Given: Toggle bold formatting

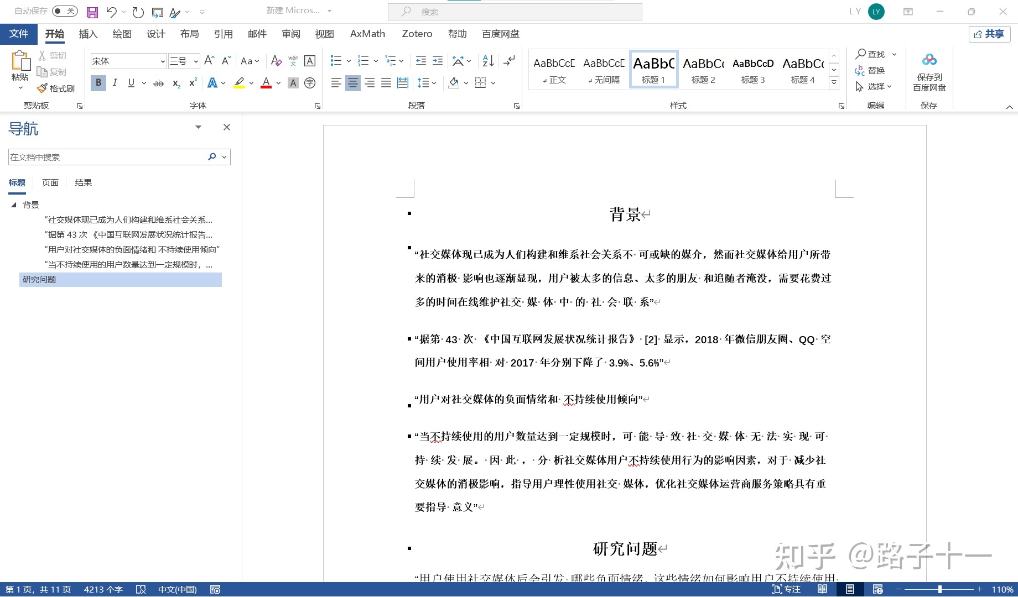Looking at the screenshot, I should (x=98, y=83).
